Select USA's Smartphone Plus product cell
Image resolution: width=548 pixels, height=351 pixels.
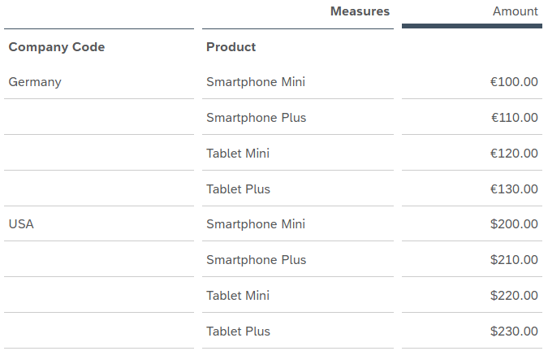point(257,260)
